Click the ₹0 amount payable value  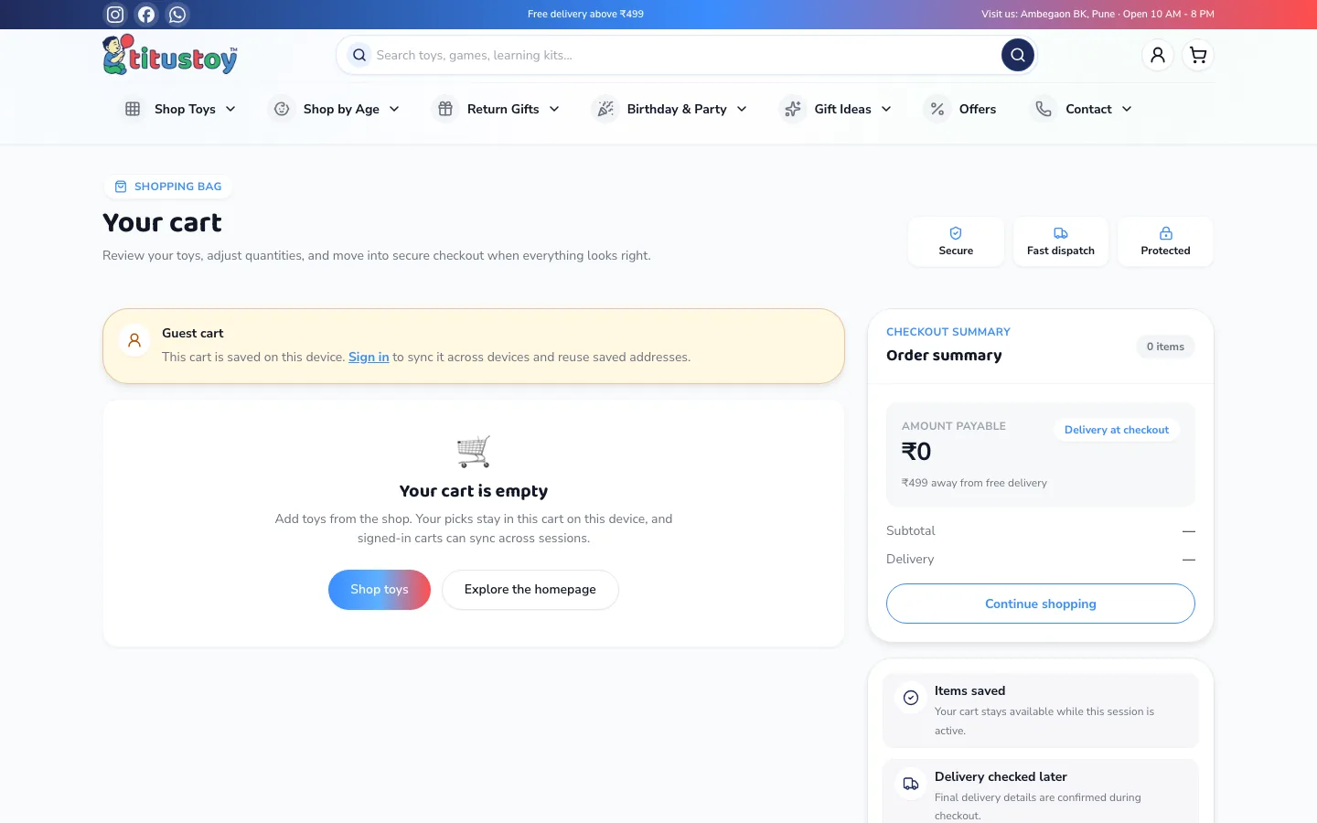point(916,452)
